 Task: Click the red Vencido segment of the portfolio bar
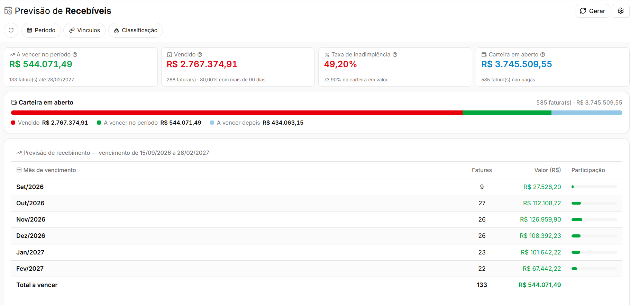coord(237,113)
